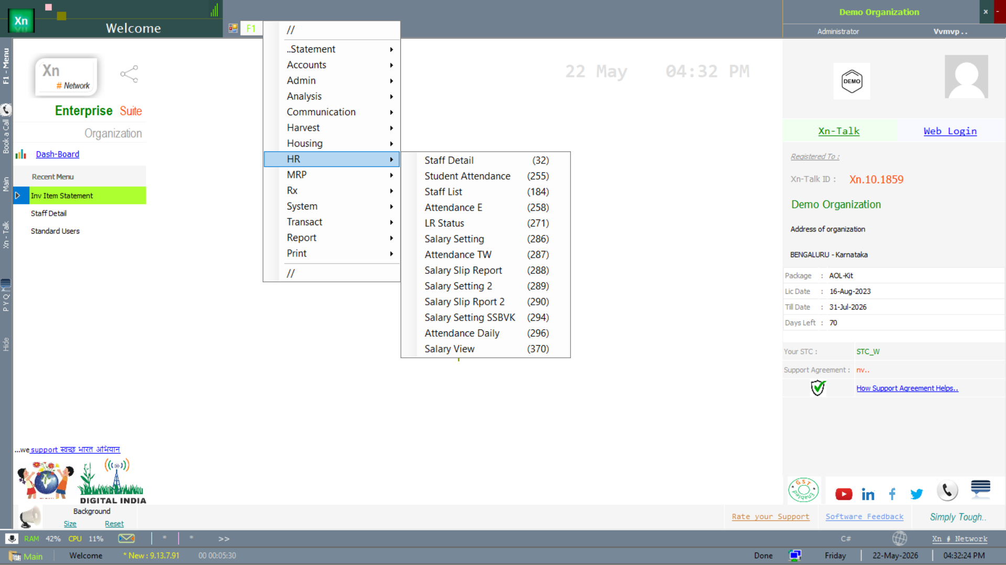
Task: Click the Book a Call phone sidebar icon
Action: coord(6,109)
